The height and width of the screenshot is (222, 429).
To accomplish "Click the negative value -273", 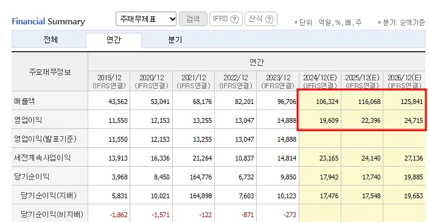I will [x=290, y=215].
